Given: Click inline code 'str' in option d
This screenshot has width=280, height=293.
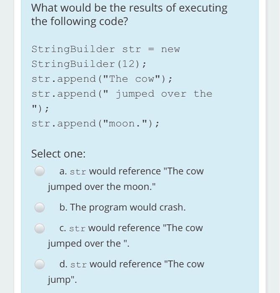Looking at the screenshot, I should point(79,265).
